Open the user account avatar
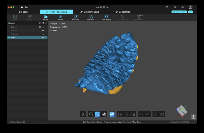Screen dimensions: 204x133 (x=190, y=7)
